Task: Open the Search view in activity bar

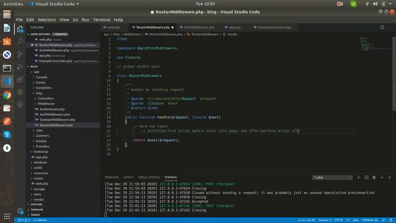Action: (x=20, y=41)
